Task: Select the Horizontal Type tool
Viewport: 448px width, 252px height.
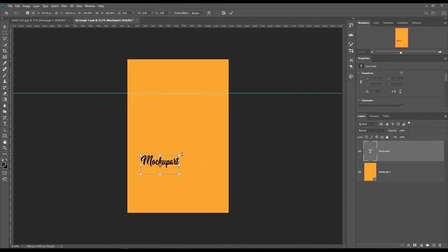Action: coord(5,124)
